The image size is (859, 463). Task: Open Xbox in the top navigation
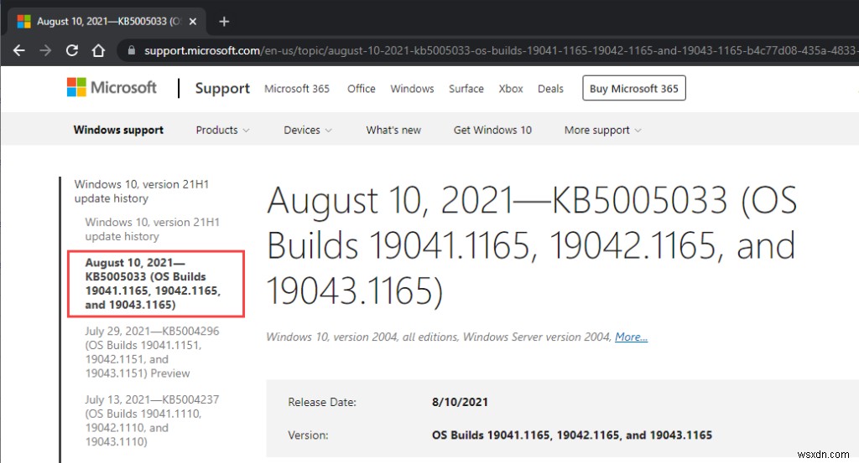point(511,89)
